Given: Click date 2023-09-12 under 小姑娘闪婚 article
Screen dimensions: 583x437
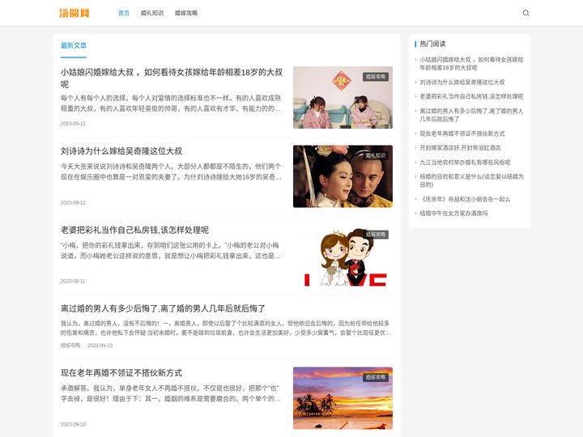Looking at the screenshot, I should 73,123.
